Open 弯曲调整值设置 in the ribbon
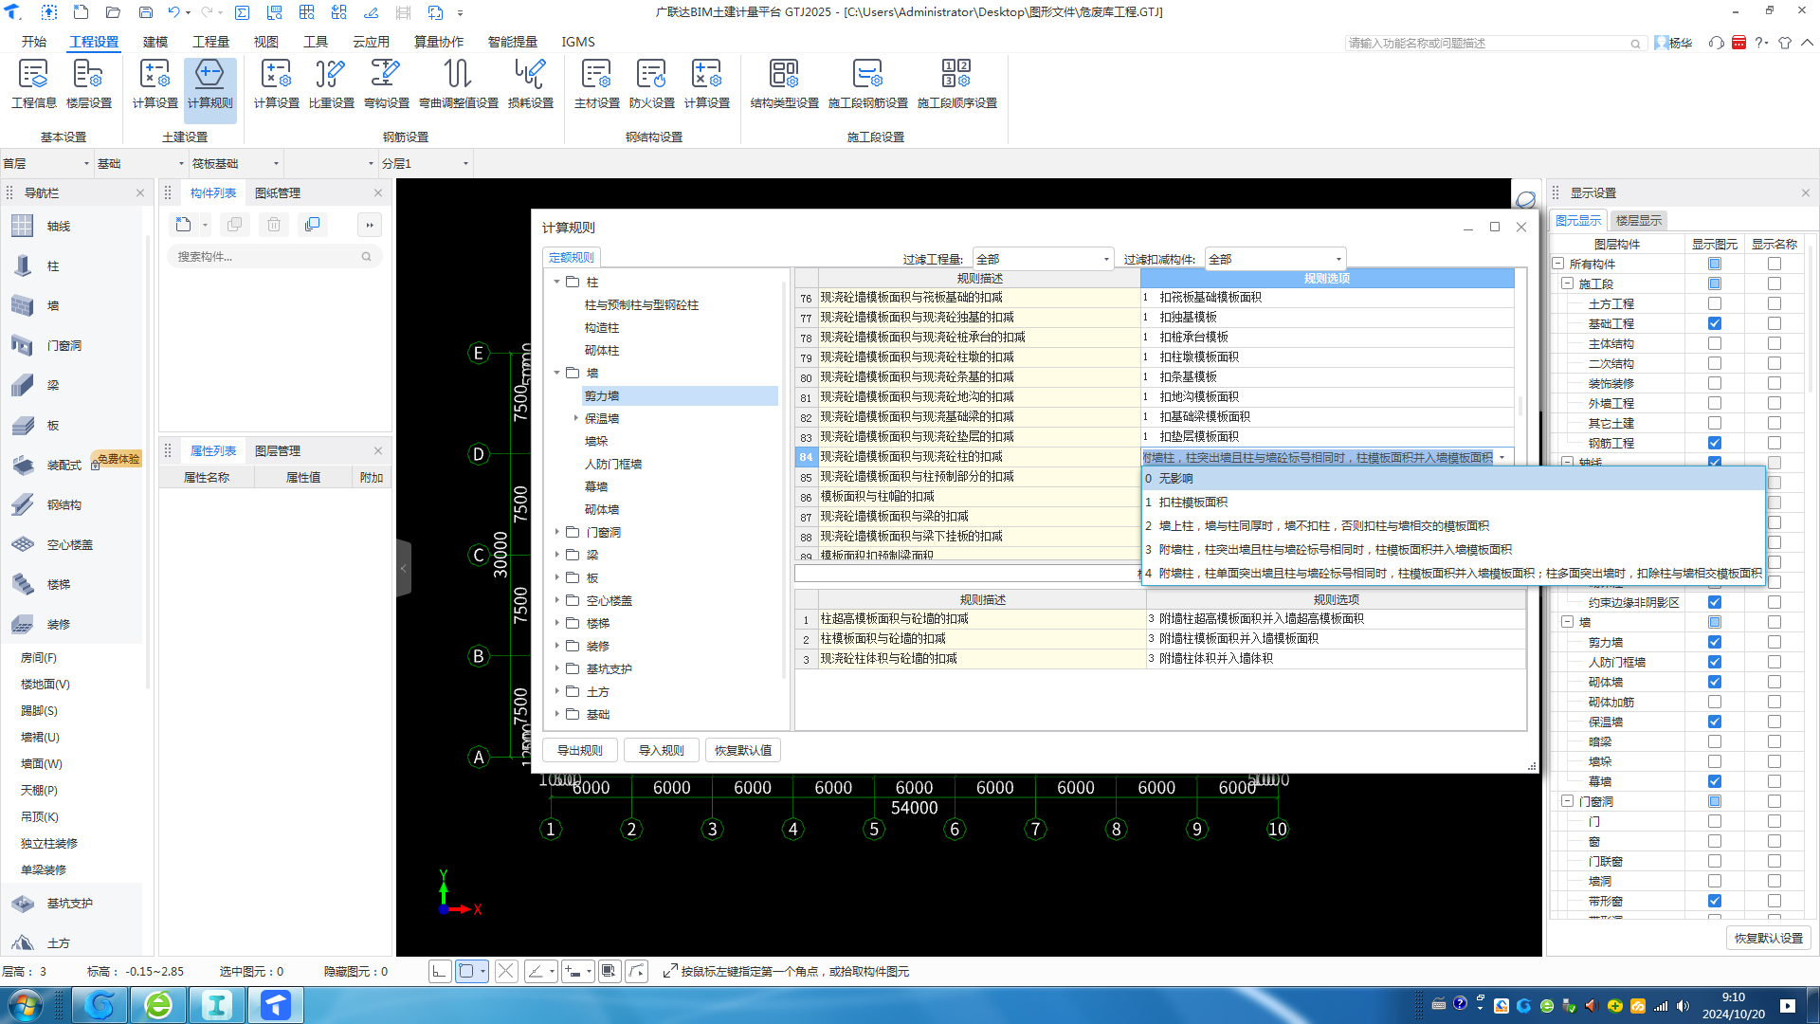 458,83
